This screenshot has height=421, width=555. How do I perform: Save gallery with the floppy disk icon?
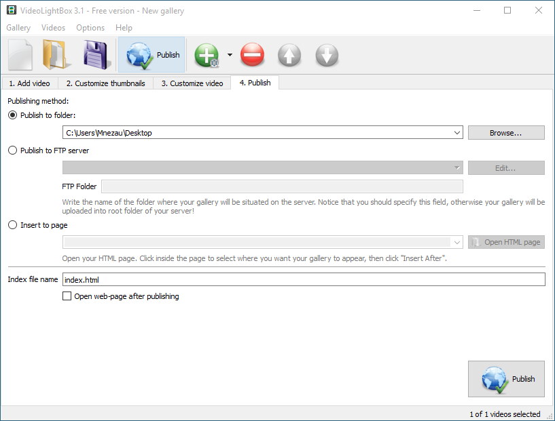coord(96,55)
